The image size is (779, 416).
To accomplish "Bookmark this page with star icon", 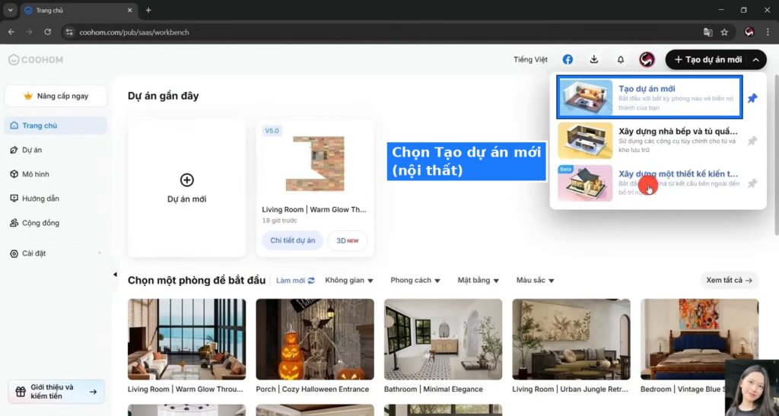I will (x=724, y=32).
